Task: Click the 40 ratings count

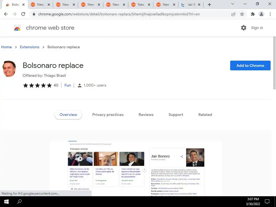Action: pos(56,85)
